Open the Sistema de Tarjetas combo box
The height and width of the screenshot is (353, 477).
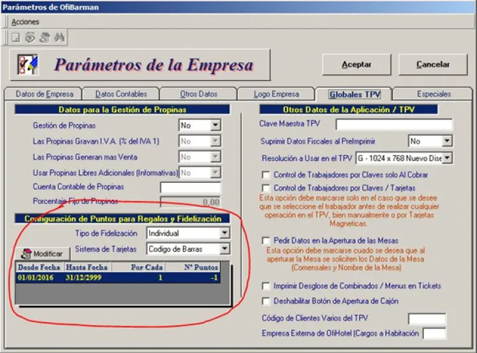point(225,249)
